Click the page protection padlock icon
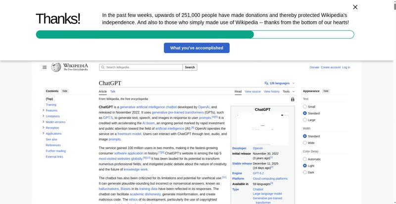The width and height of the screenshot is (396, 204). click(x=293, y=99)
